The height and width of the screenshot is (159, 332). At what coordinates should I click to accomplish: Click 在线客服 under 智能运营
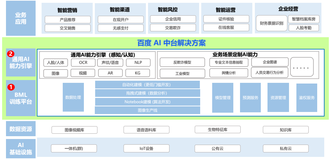pos(226,27)
